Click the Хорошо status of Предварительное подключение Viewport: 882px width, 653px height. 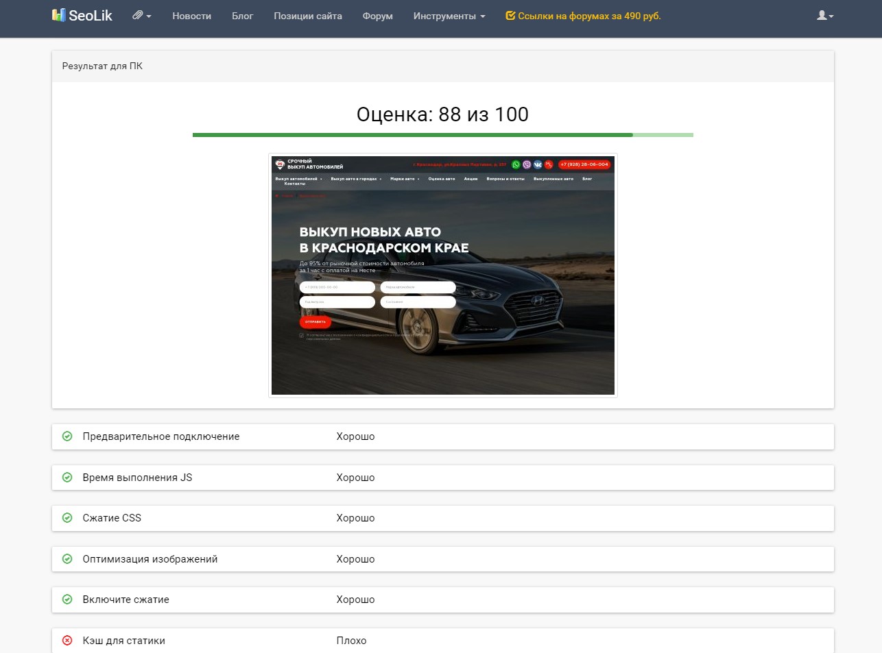pos(355,436)
